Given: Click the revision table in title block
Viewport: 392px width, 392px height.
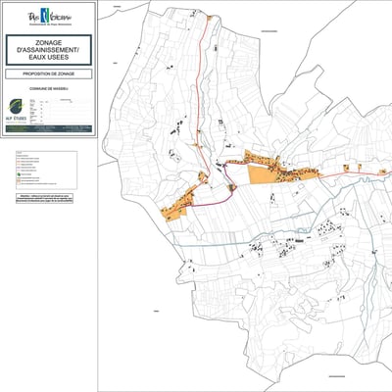Looking at the screenshot, I should 61,111.
